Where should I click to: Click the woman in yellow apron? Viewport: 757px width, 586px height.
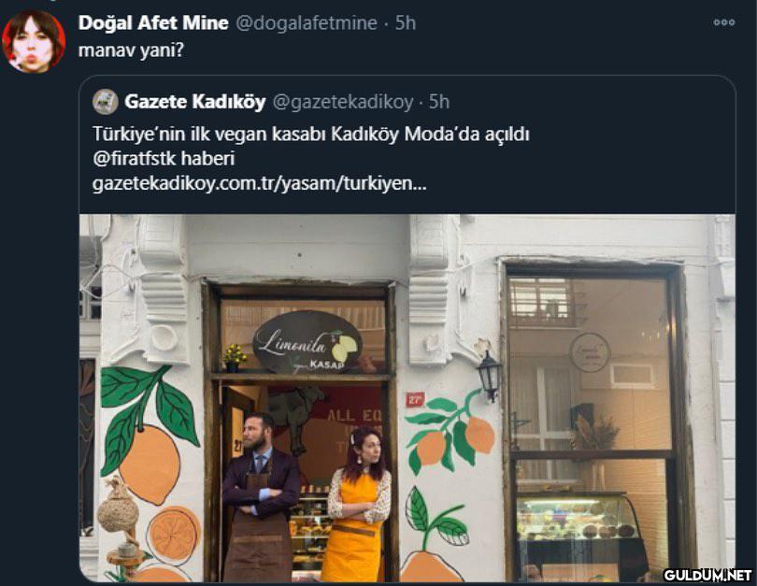pos(358,505)
